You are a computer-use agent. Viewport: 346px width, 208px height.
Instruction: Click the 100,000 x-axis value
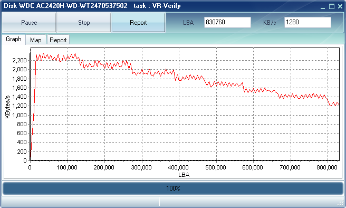(x=67, y=167)
